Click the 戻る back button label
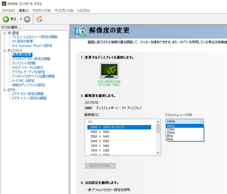 (x=13, y=19)
